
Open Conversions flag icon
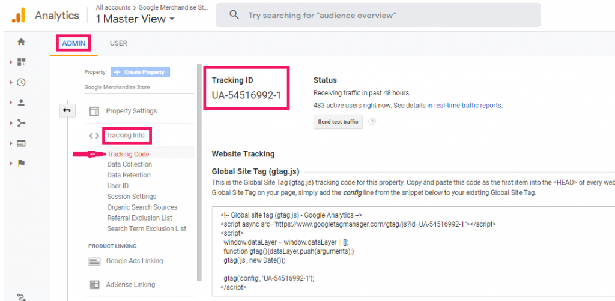click(x=21, y=164)
